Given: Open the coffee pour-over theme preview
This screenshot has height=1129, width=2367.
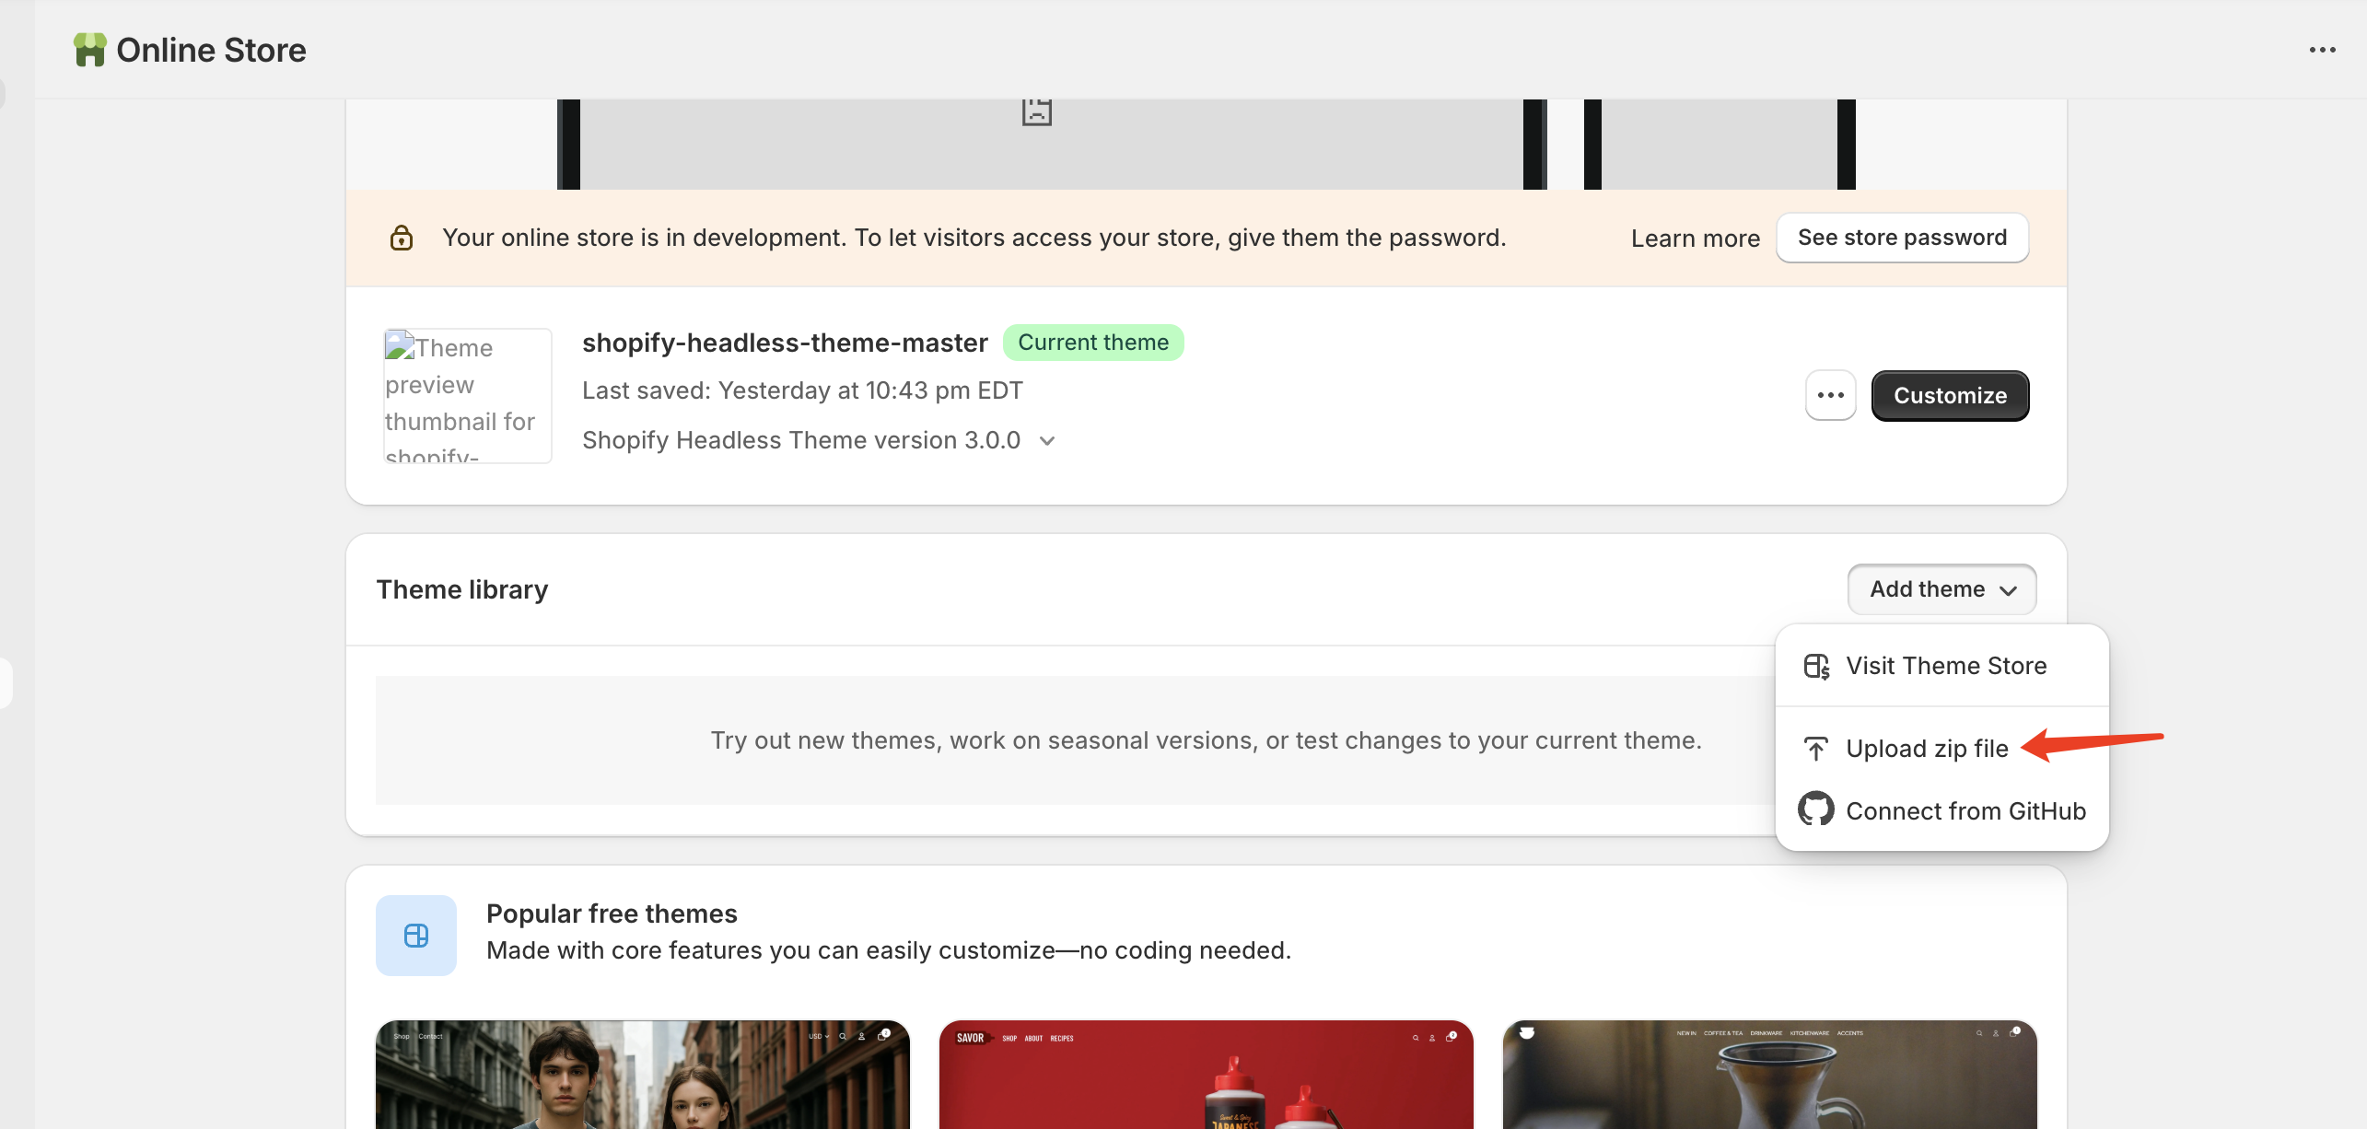Looking at the screenshot, I should (1769, 1075).
